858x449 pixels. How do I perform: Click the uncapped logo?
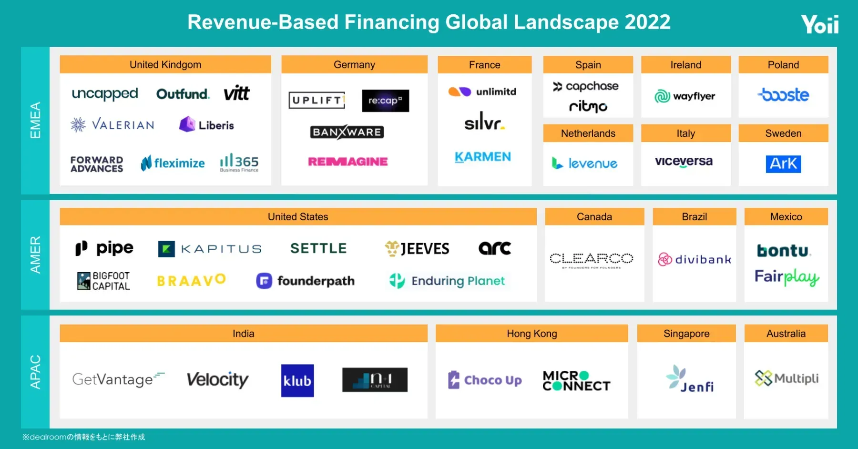click(x=105, y=94)
